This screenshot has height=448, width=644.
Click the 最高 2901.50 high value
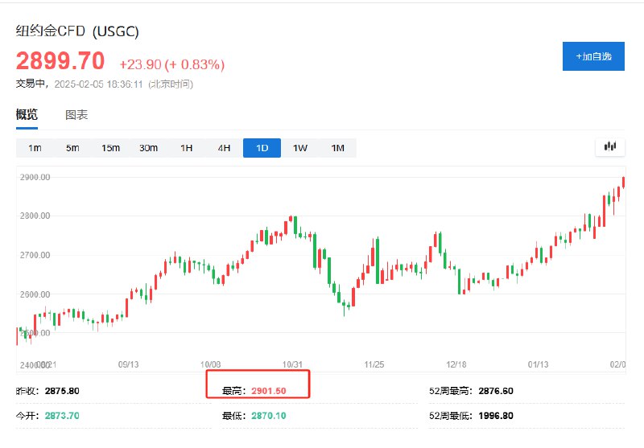pos(269,391)
